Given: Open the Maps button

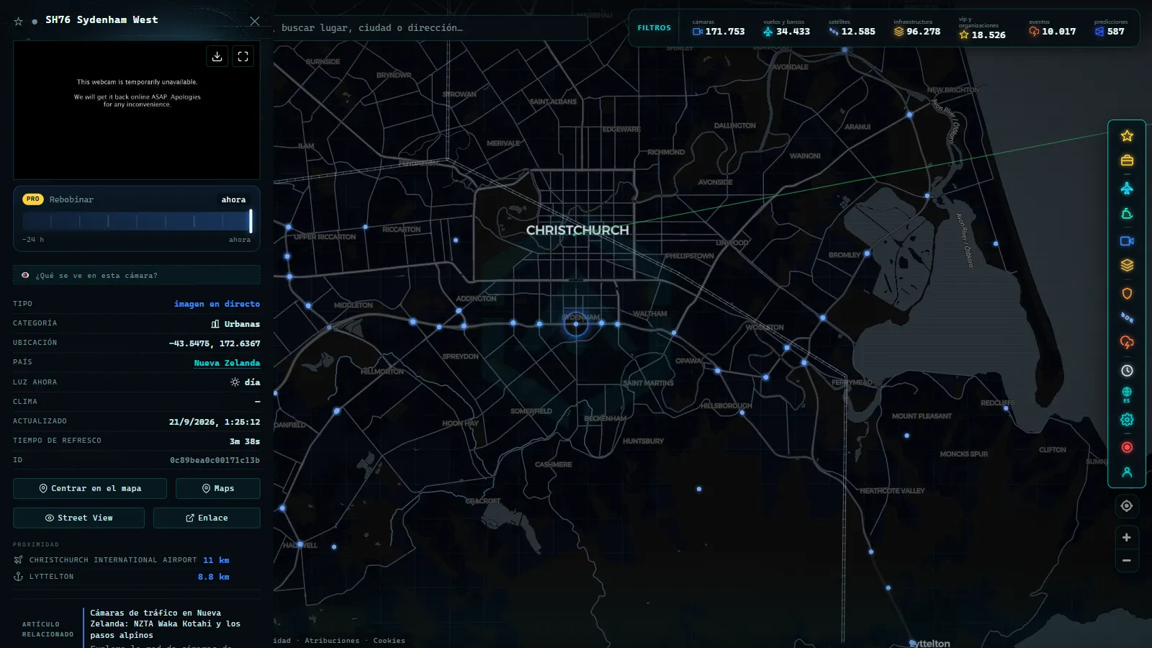Looking at the screenshot, I should (218, 488).
